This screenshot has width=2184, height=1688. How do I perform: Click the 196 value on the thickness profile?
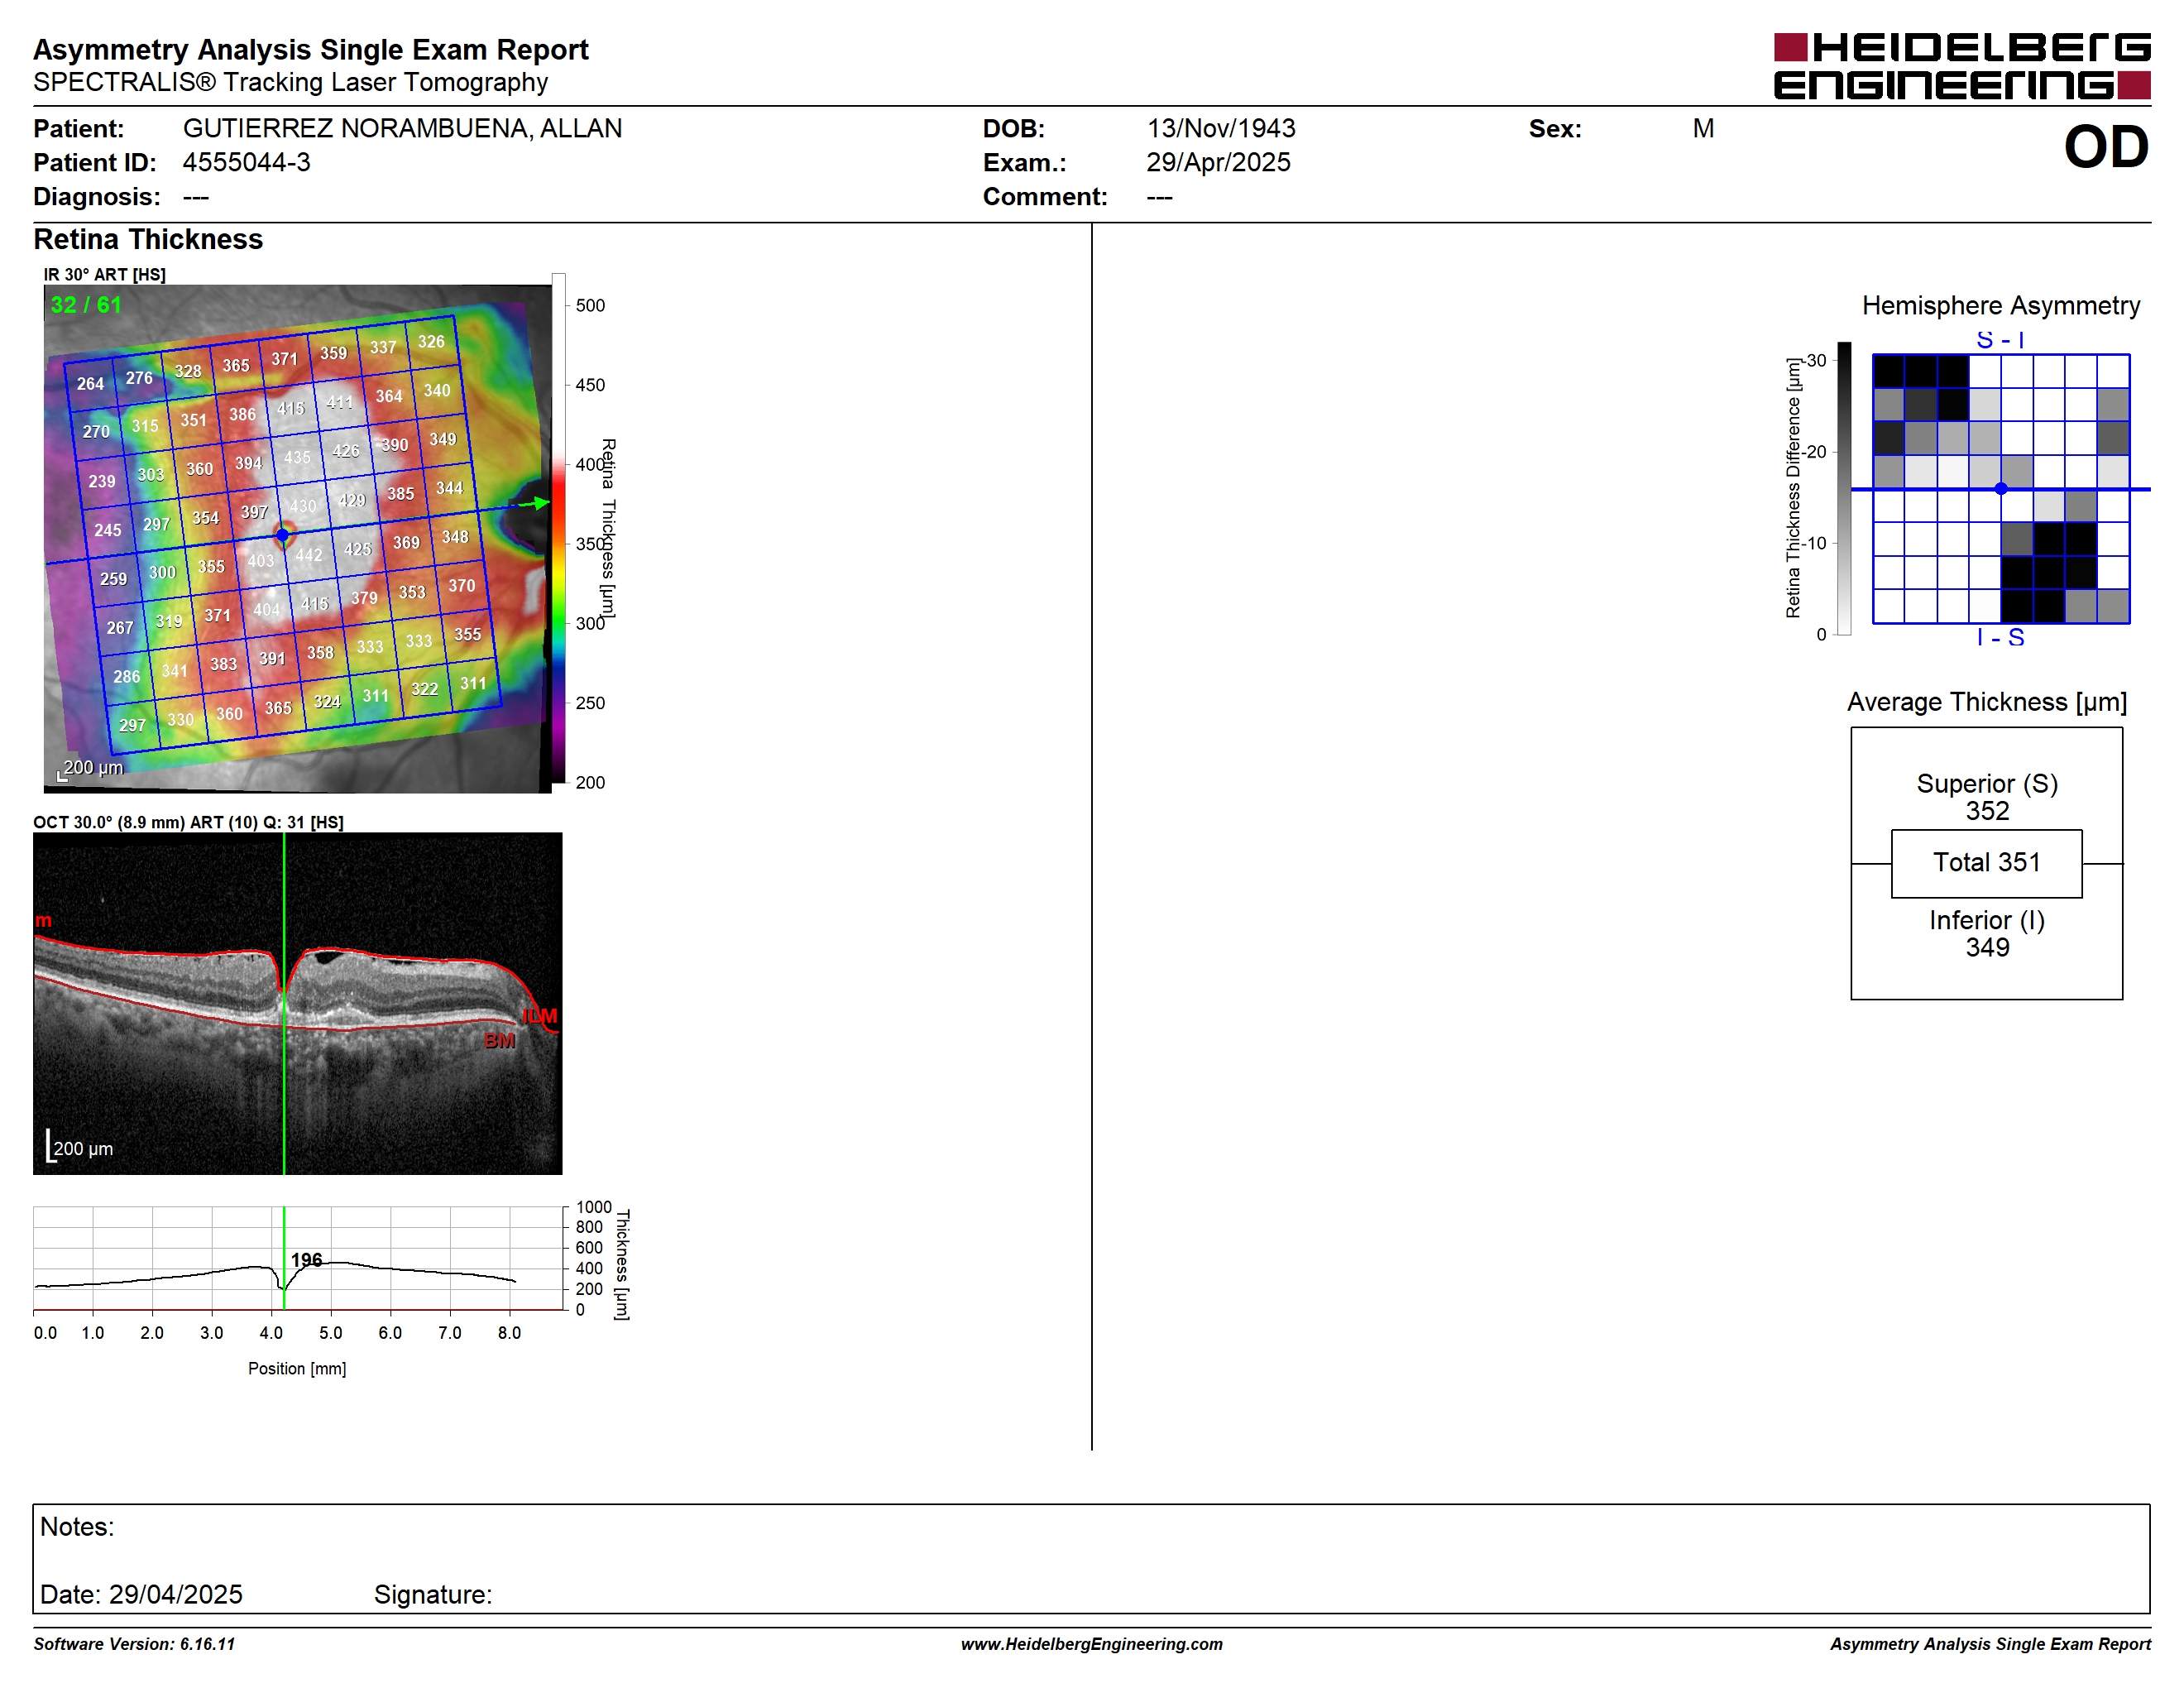point(306,1260)
